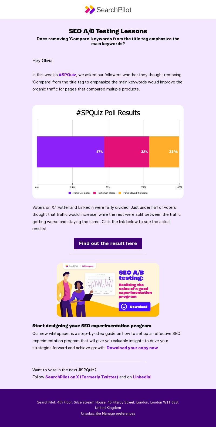Click the SearchPilot wordmark in header
Viewport: 216px width, 427px height.
click(114, 10)
